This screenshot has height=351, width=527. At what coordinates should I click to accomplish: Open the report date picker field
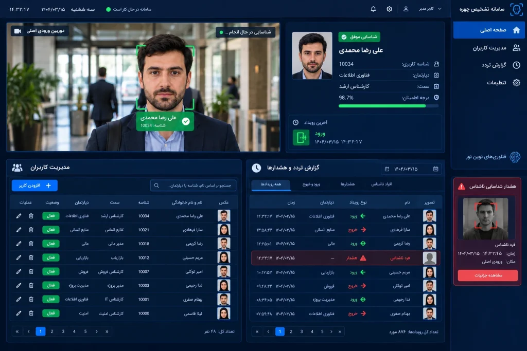pyautogui.click(x=411, y=169)
